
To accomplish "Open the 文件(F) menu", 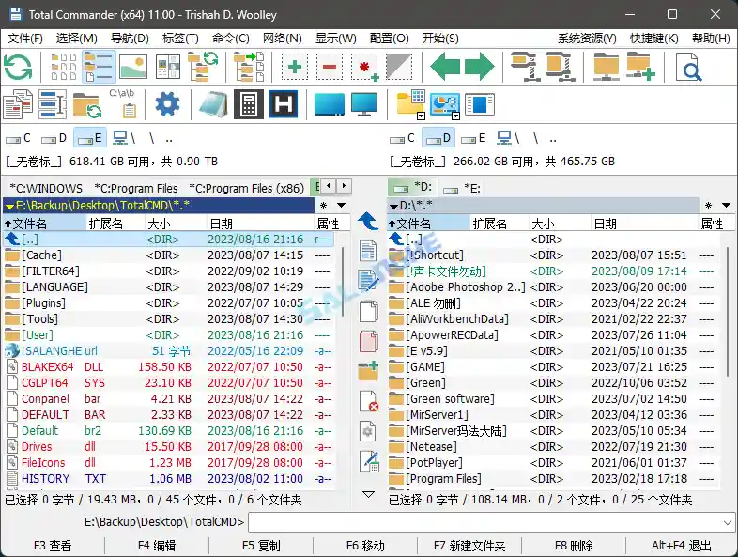I will point(25,39).
